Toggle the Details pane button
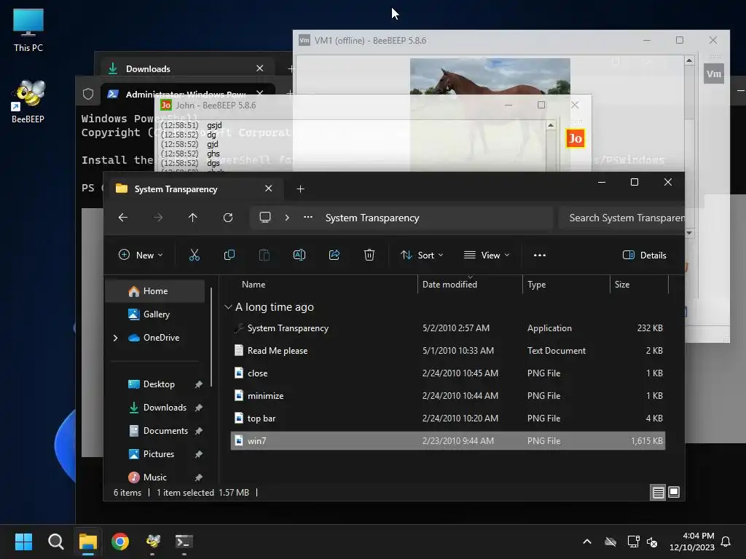746x559 pixels. coord(644,255)
